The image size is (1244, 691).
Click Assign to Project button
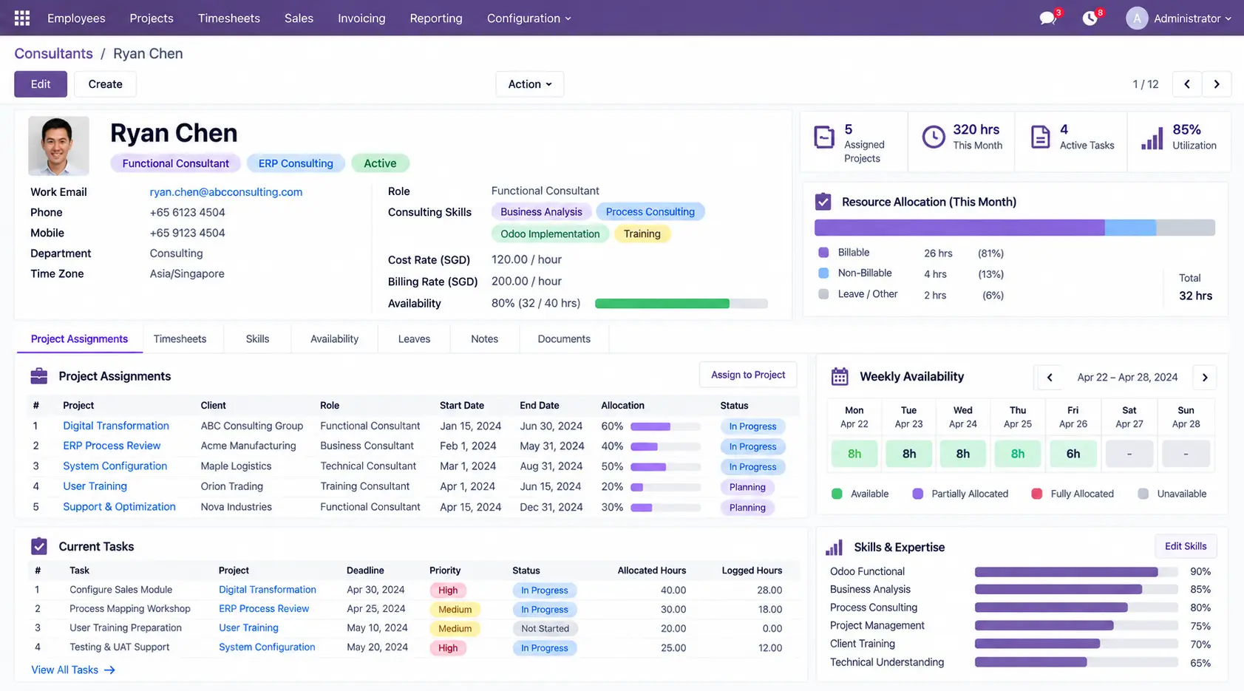[748, 375]
